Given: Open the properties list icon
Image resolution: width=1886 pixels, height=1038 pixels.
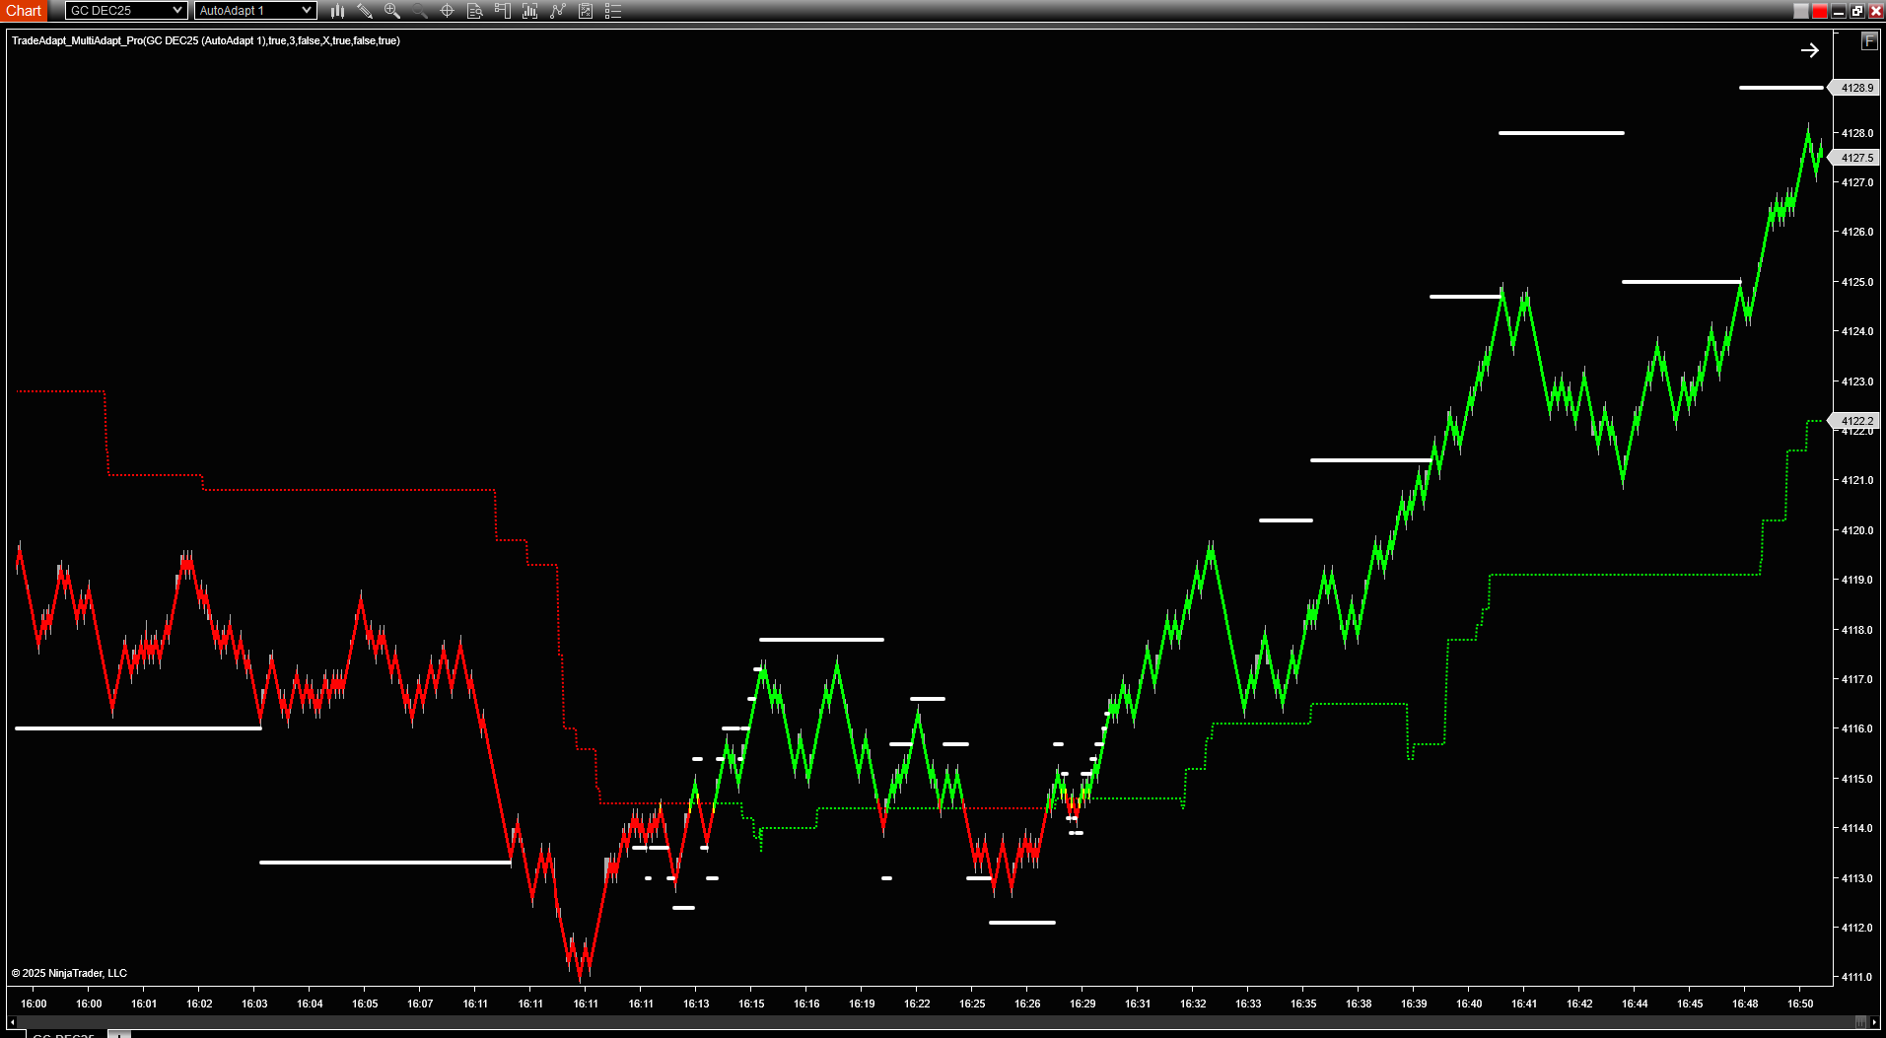Looking at the screenshot, I should [612, 11].
